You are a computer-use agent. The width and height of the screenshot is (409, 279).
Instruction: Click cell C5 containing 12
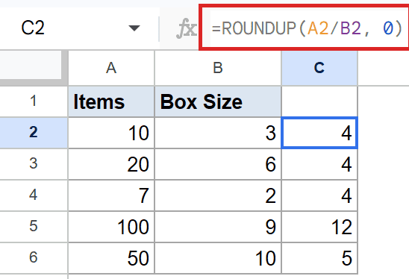click(319, 227)
